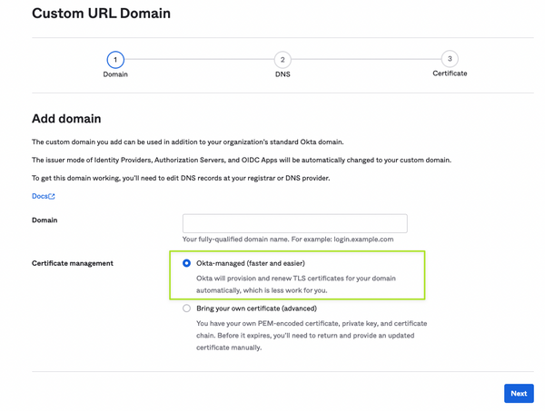Click the Okta-managed (faster and easier) label
545x411 pixels.
point(251,263)
